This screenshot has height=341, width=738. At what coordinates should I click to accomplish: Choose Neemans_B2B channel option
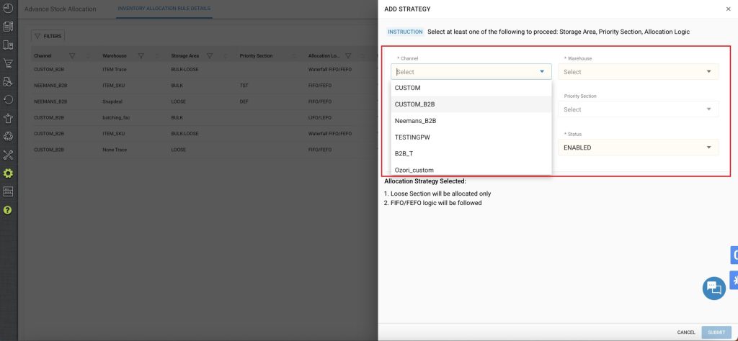pos(415,121)
